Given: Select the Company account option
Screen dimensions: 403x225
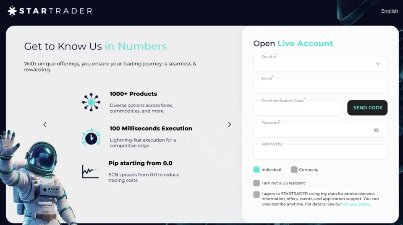Looking at the screenshot, I should [x=294, y=170].
